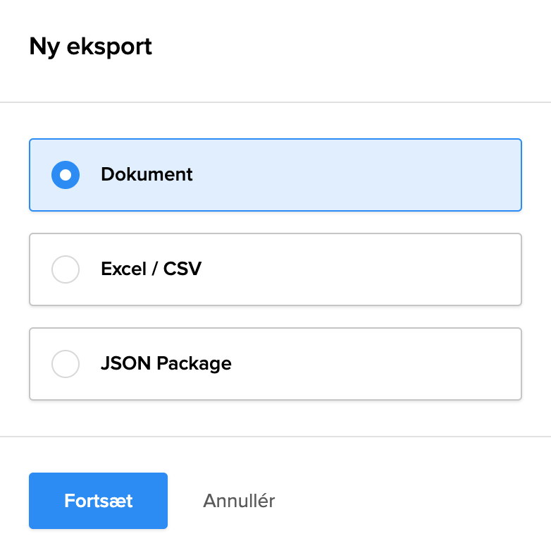The image size is (551, 553).
Task: Select the JSON Package radio button
Action: click(x=66, y=364)
